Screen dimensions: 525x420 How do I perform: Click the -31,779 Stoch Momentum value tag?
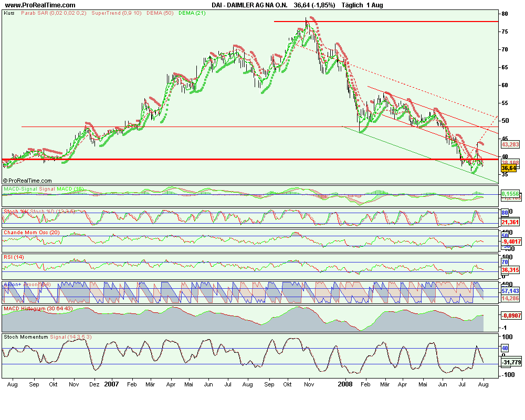(x=511, y=362)
